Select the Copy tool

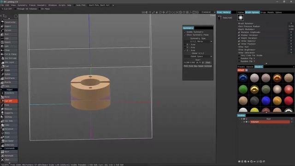[x=9, y=125]
